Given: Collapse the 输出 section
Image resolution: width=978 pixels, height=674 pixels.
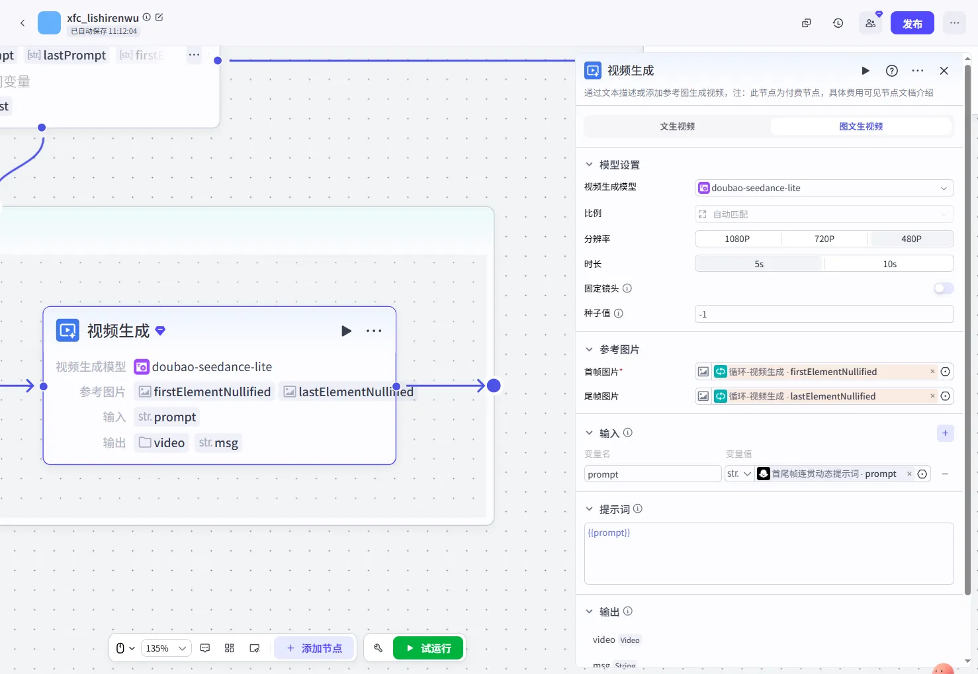Looking at the screenshot, I should [589, 612].
